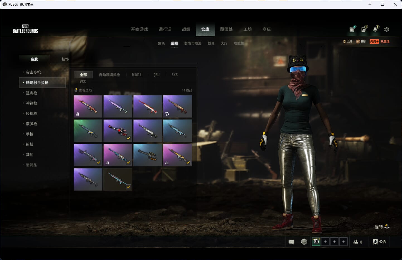
Task: Select the player avatar in the team slot
Action: pos(316,242)
